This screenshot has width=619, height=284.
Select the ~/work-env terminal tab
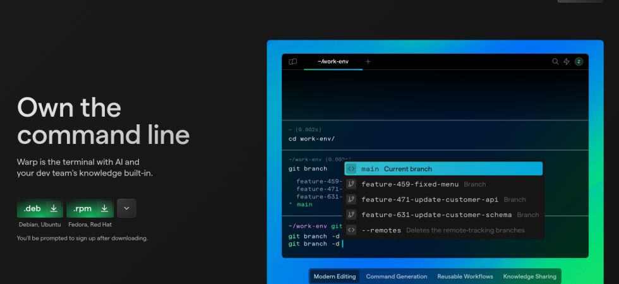[x=333, y=62]
